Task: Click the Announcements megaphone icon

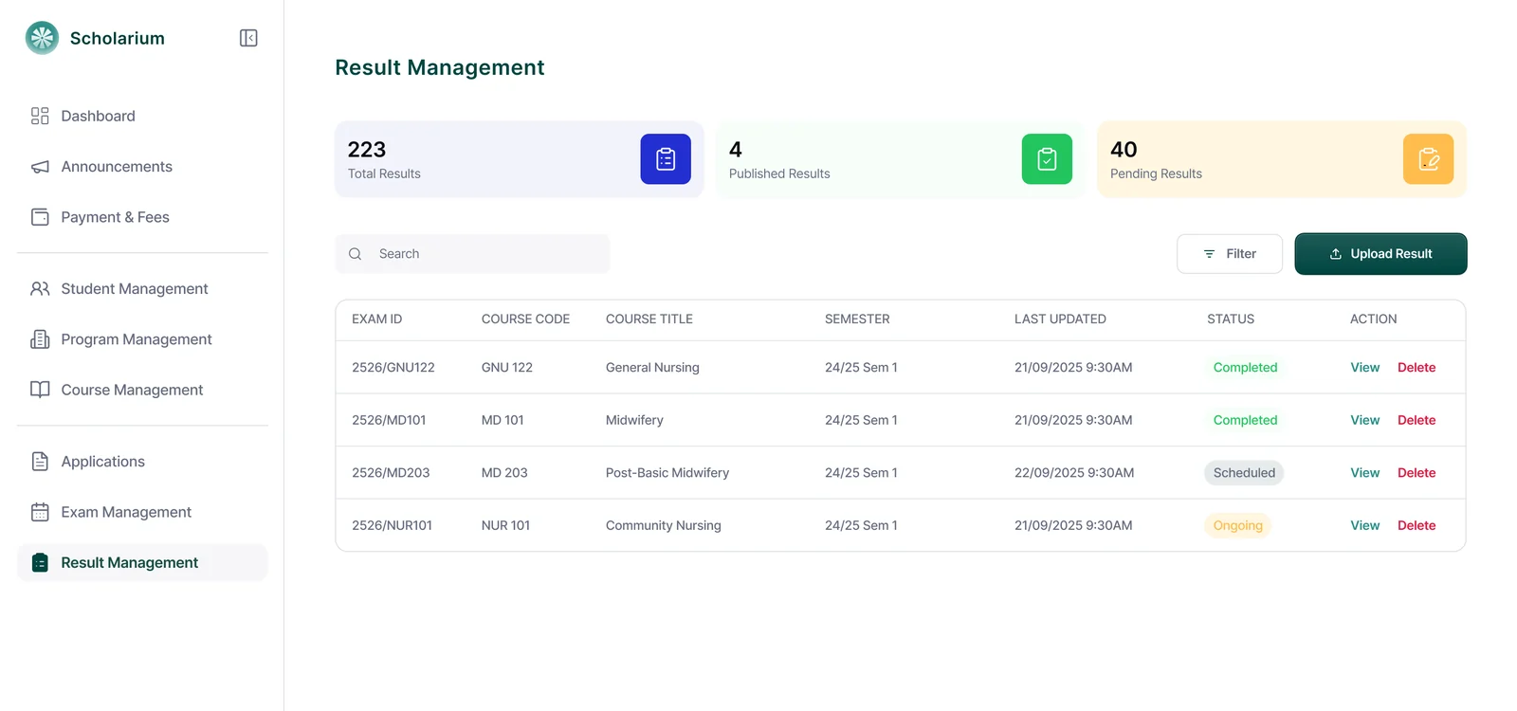Action: pyautogui.click(x=40, y=167)
